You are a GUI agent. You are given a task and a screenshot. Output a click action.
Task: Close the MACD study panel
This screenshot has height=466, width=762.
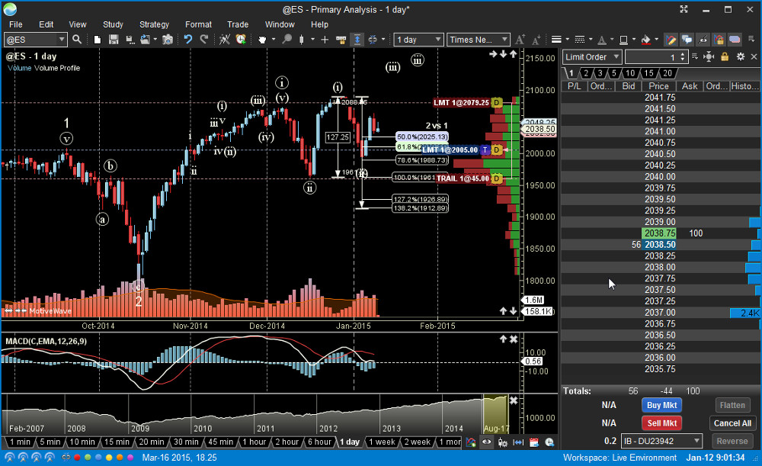click(514, 339)
